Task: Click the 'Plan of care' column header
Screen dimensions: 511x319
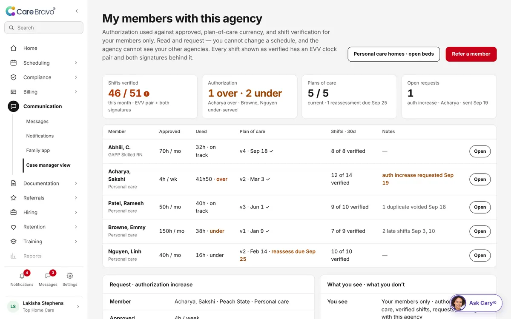Action: [253, 131]
